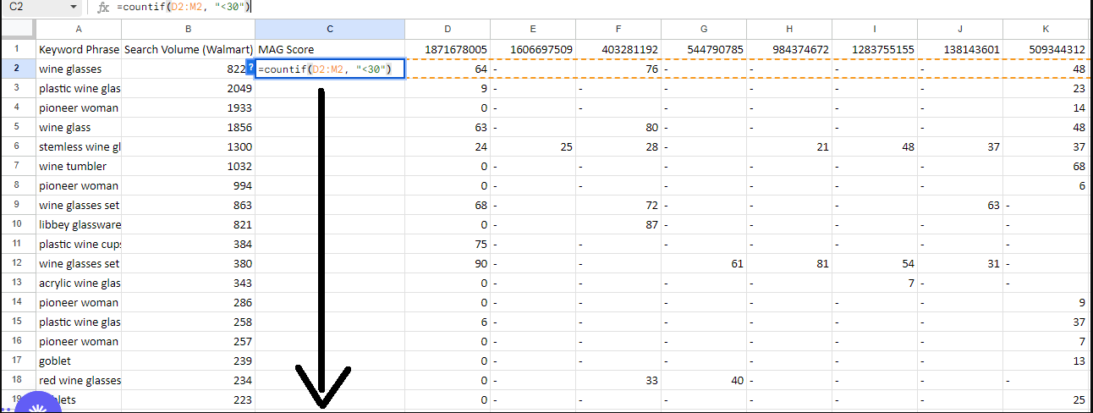
Task: Click the 'wine glass' cell in row 5
Action: pyautogui.click(x=78, y=127)
